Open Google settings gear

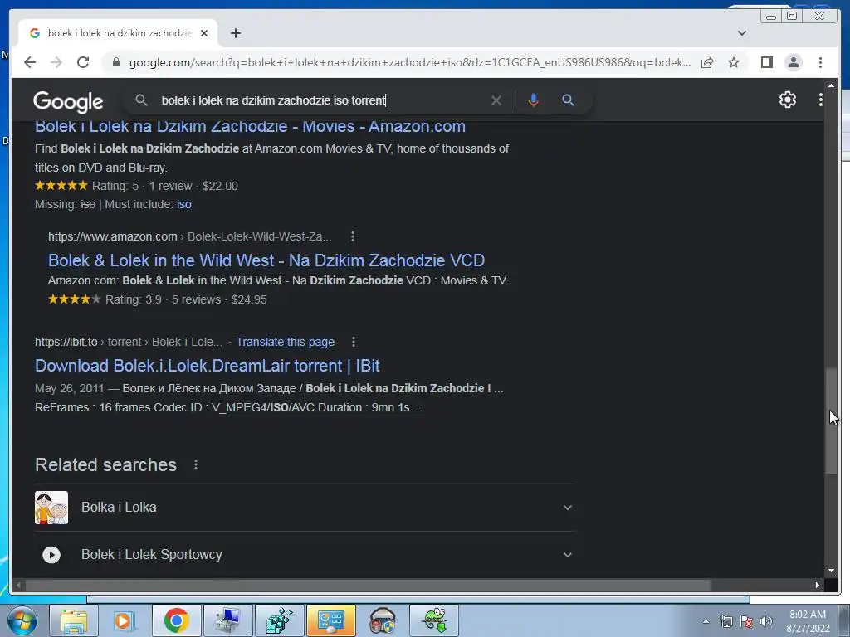[787, 100]
